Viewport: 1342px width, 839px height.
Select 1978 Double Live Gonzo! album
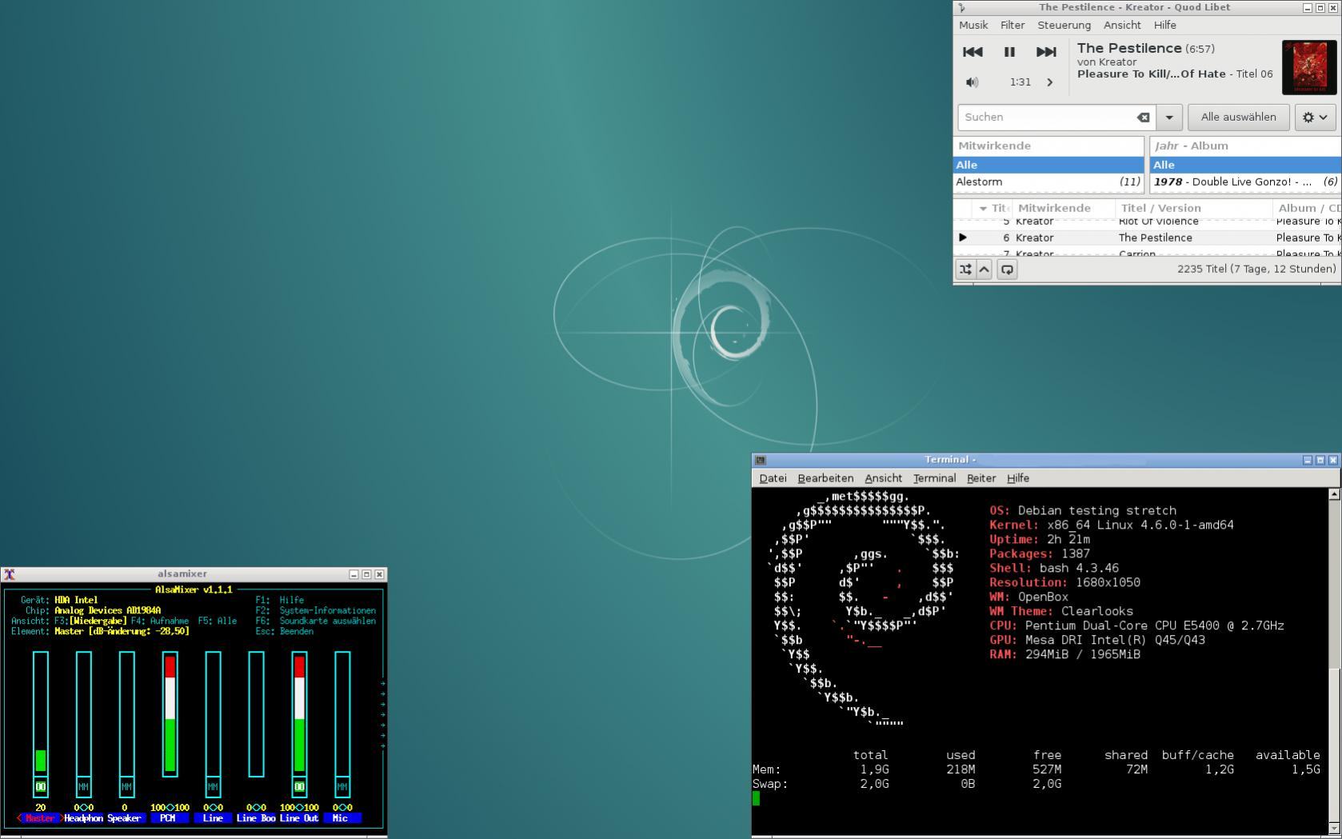pos(1245,182)
